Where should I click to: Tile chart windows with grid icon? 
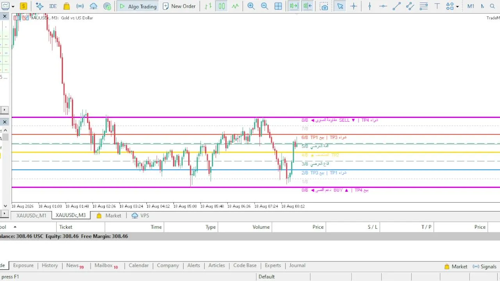(x=278, y=6)
